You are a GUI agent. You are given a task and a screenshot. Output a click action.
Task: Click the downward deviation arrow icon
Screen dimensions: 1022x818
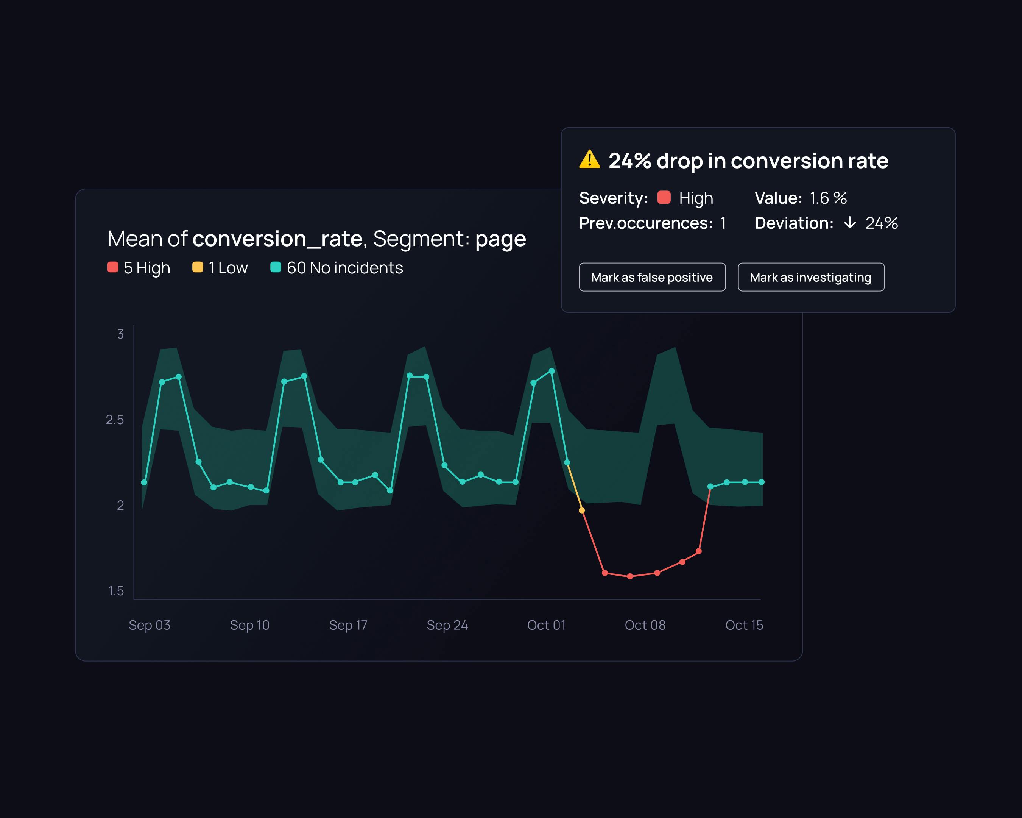pyautogui.click(x=849, y=223)
